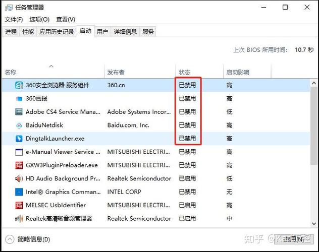Click the scrollbar down arrow
The height and width of the screenshot is (252, 319).
coord(314,224)
